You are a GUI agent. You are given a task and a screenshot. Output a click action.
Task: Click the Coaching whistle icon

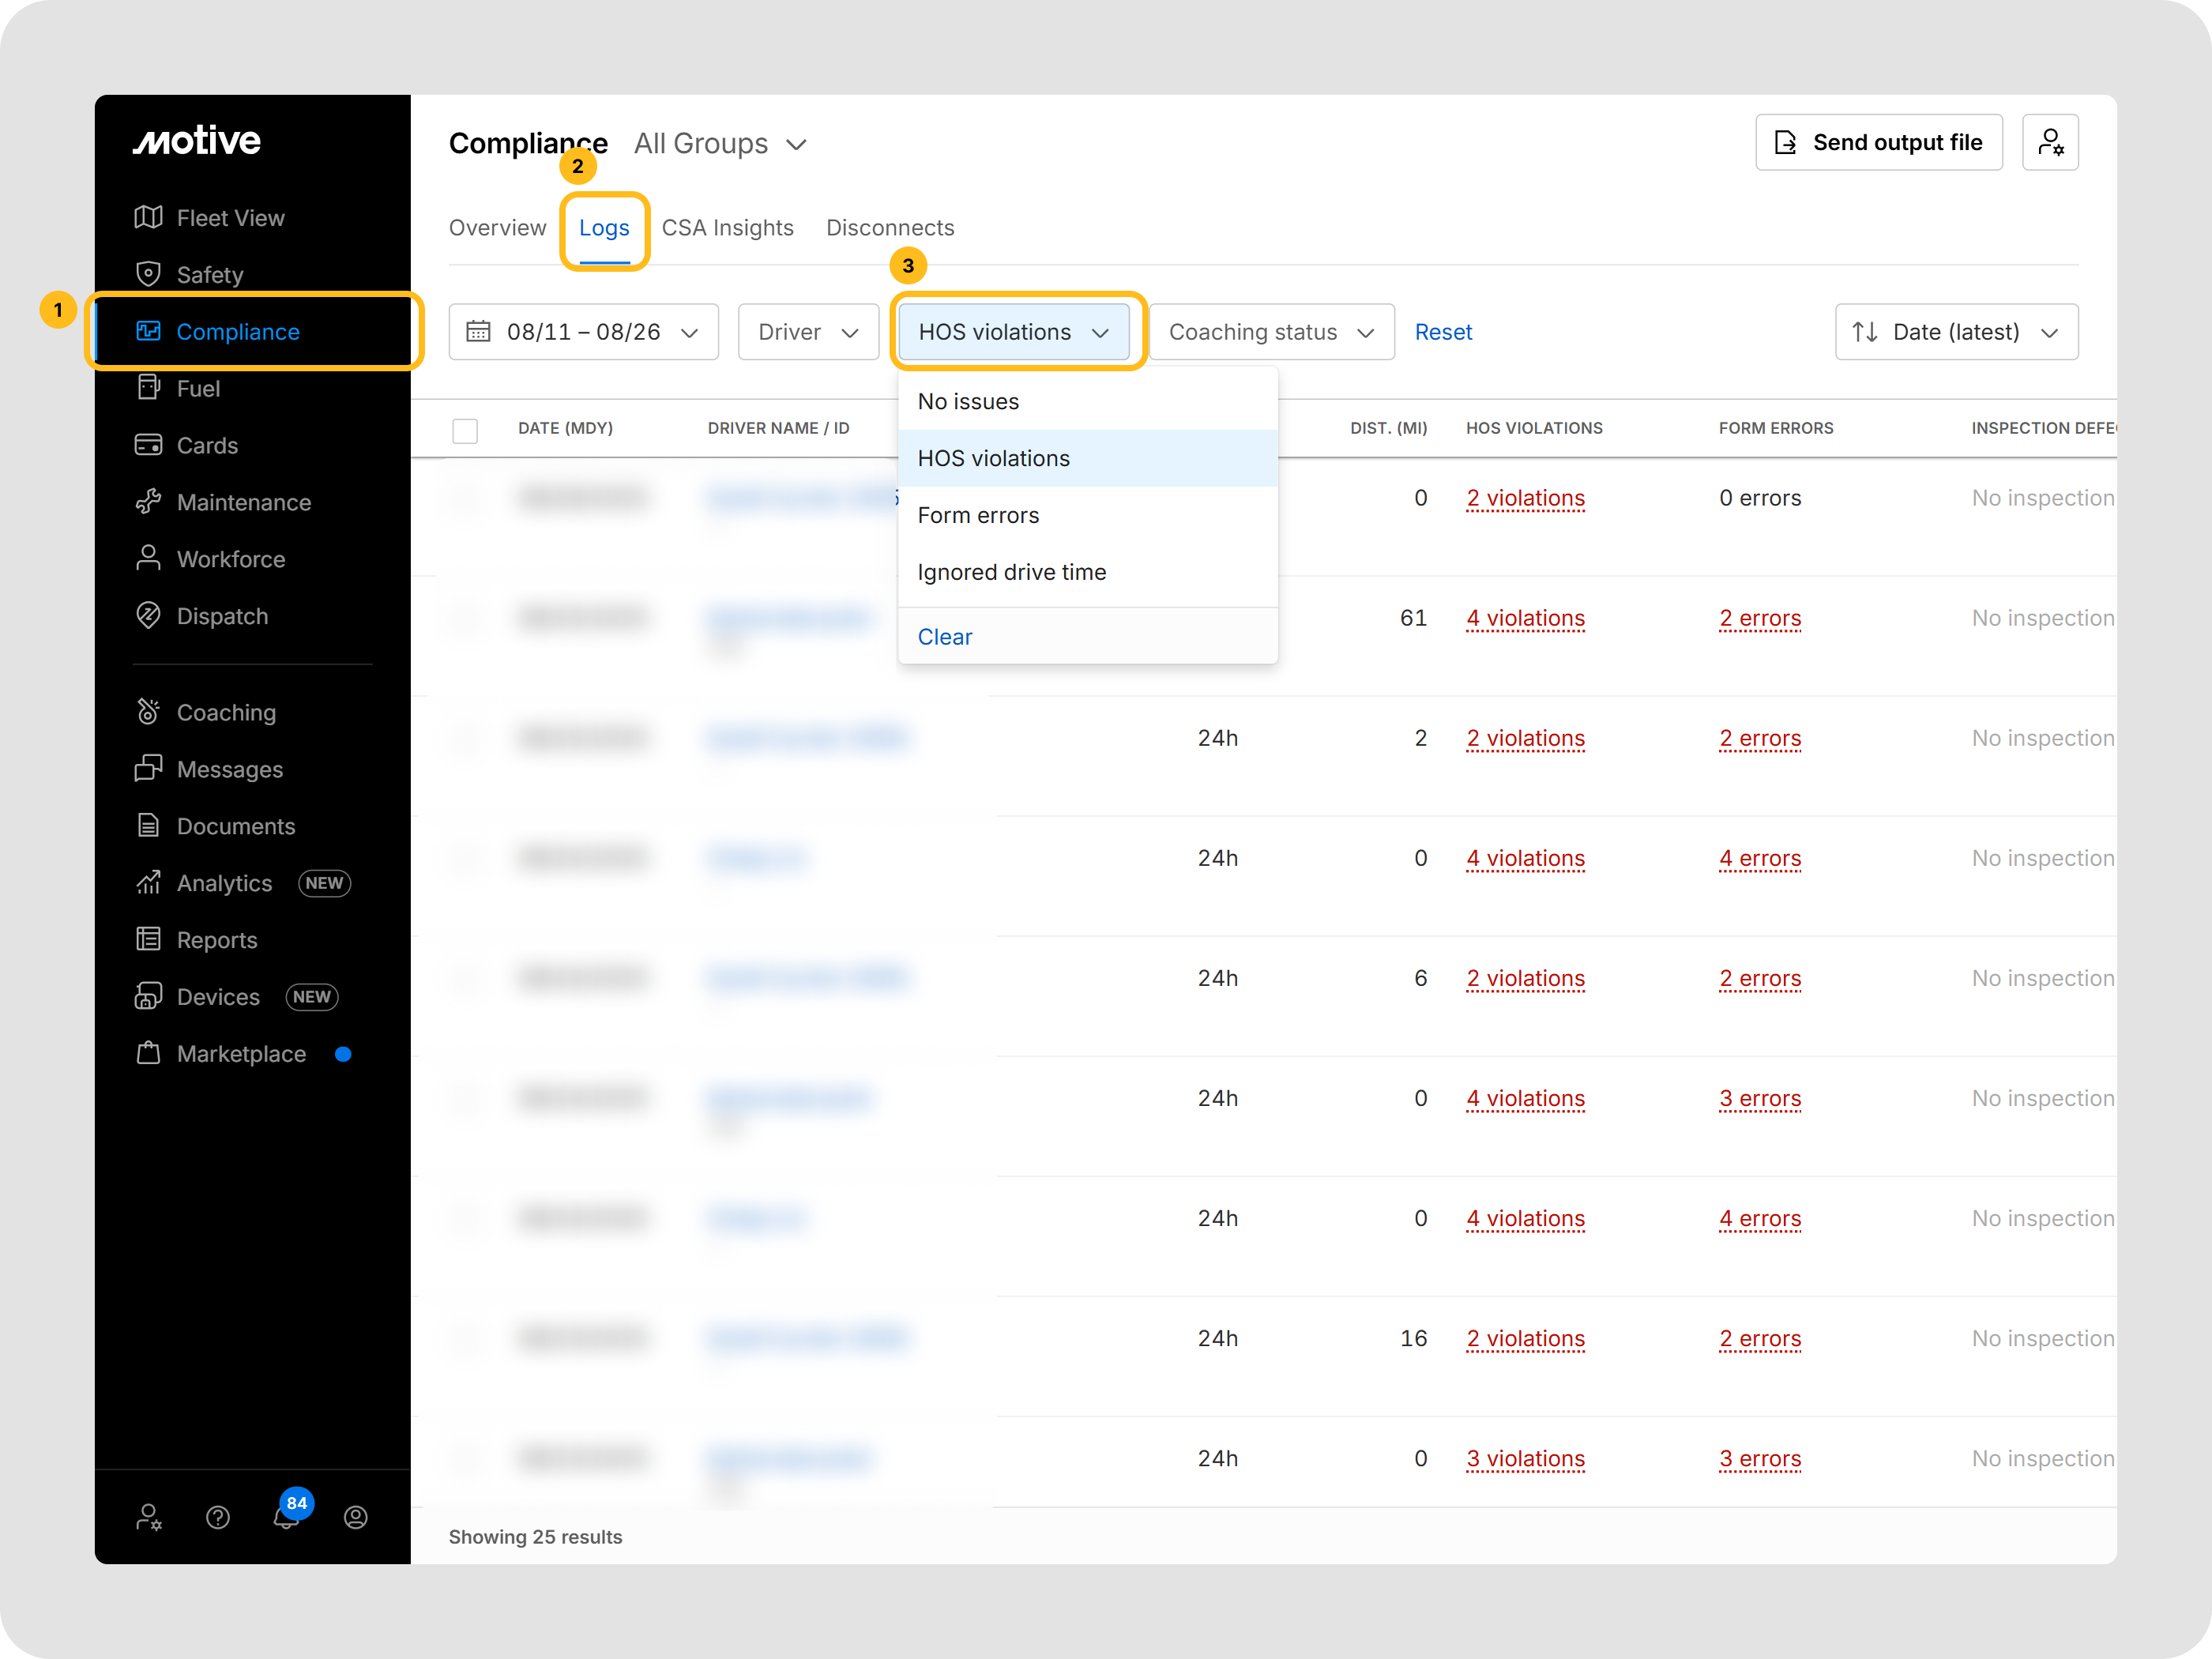[x=148, y=712]
